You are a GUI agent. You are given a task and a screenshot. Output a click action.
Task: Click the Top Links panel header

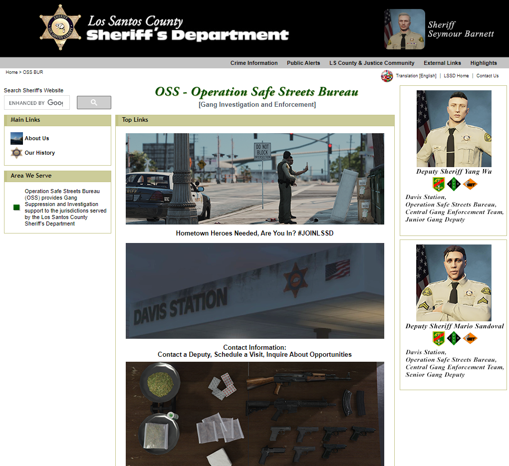255,120
